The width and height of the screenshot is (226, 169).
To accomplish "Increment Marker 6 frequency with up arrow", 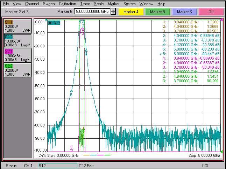I will (x=113, y=10).
